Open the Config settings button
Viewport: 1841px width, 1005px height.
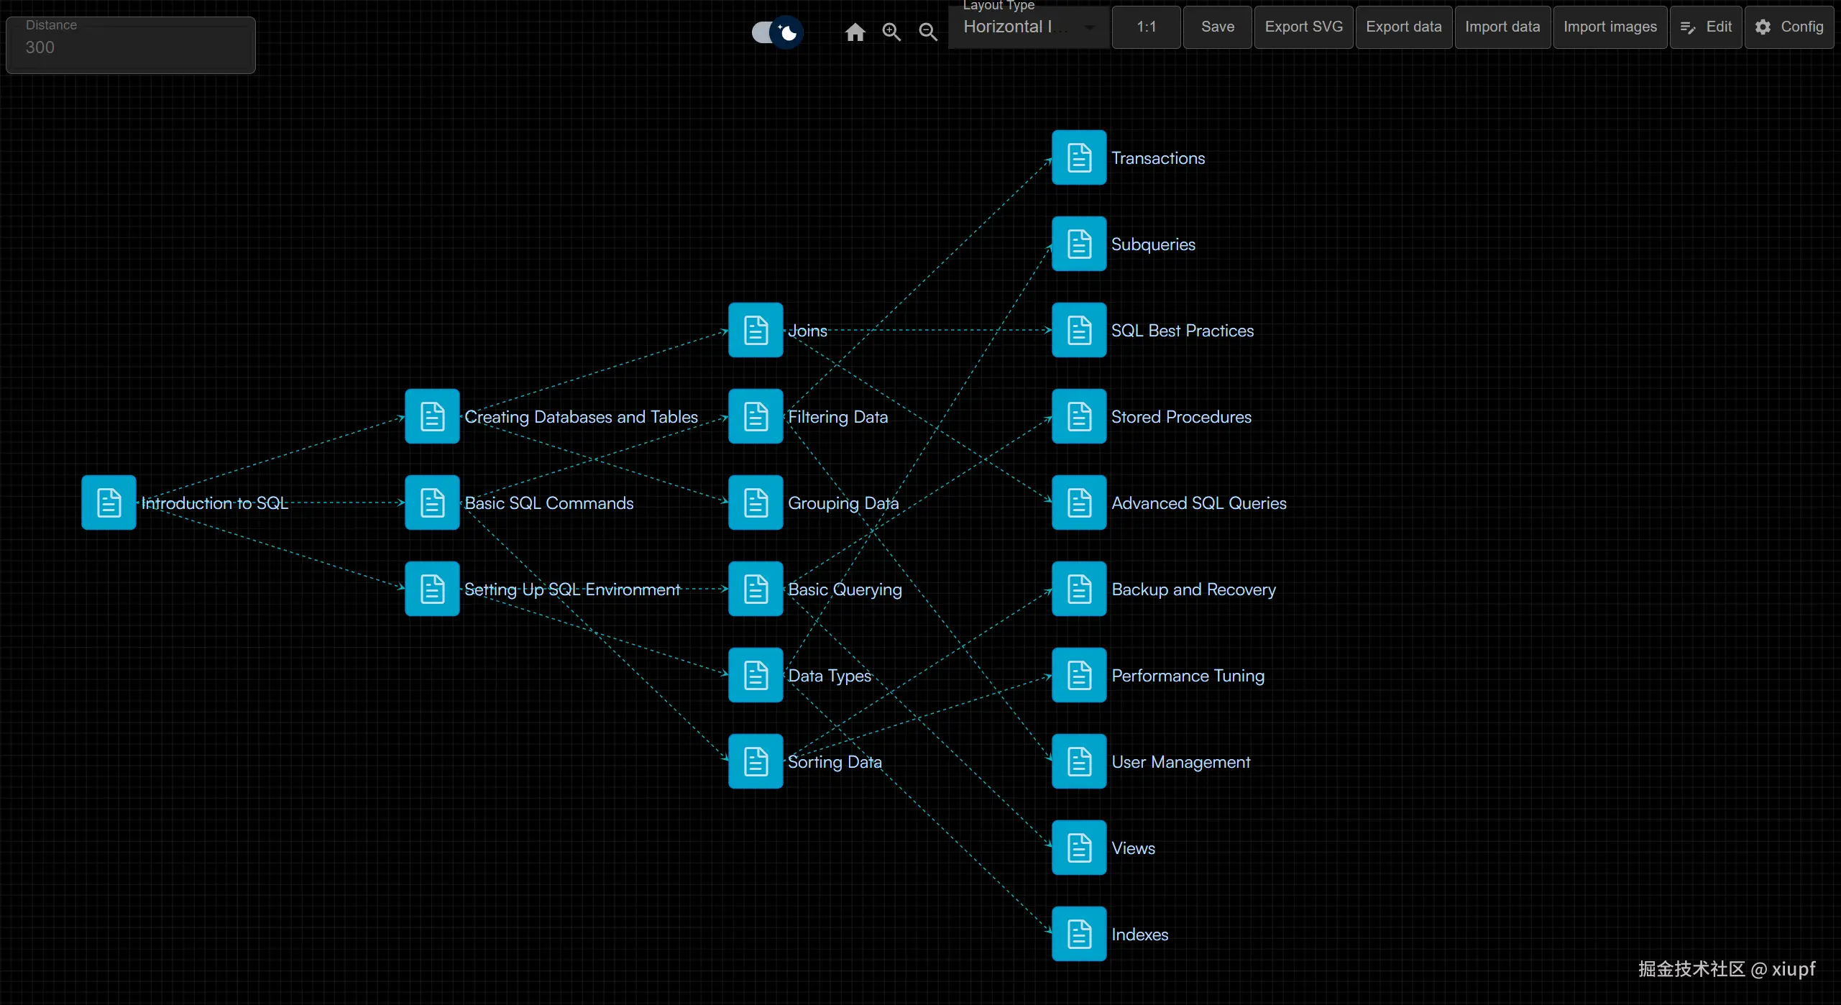click(x=1789, y=27)
